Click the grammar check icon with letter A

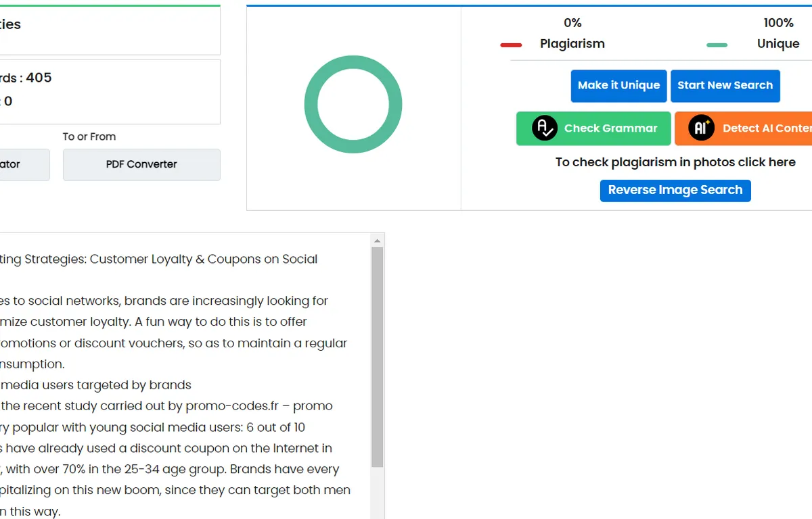[x=545, y=128]
